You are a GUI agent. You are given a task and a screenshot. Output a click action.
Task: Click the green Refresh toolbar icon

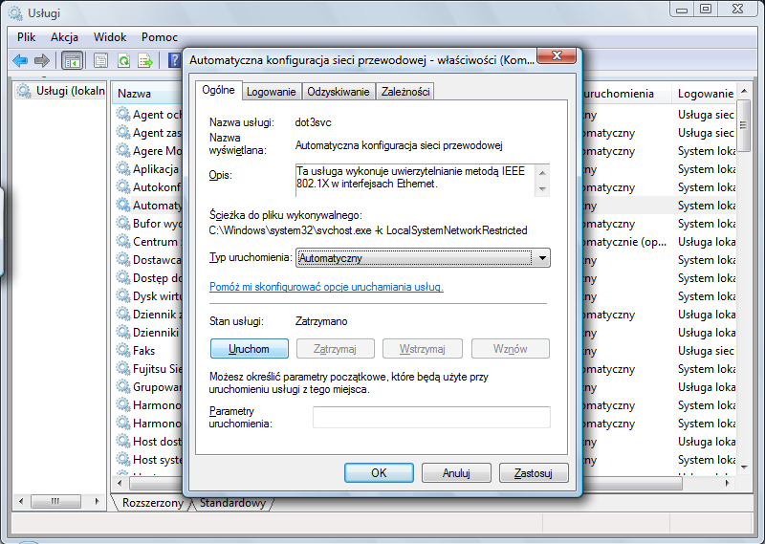tap(123, 60)
